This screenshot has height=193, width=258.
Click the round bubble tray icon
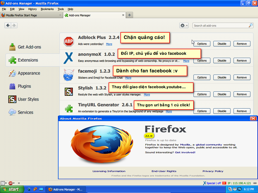coord(235,189)
